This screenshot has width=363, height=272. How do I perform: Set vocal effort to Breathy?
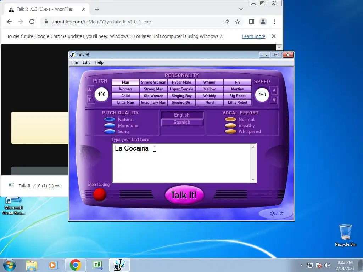[230, 125]
